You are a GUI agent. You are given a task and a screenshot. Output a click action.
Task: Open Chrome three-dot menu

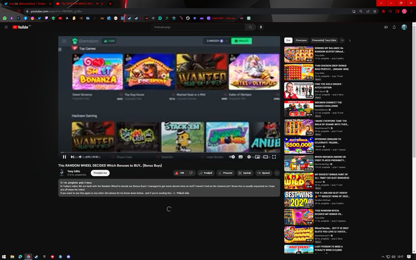pyautogui.click(x=411, y=11)
